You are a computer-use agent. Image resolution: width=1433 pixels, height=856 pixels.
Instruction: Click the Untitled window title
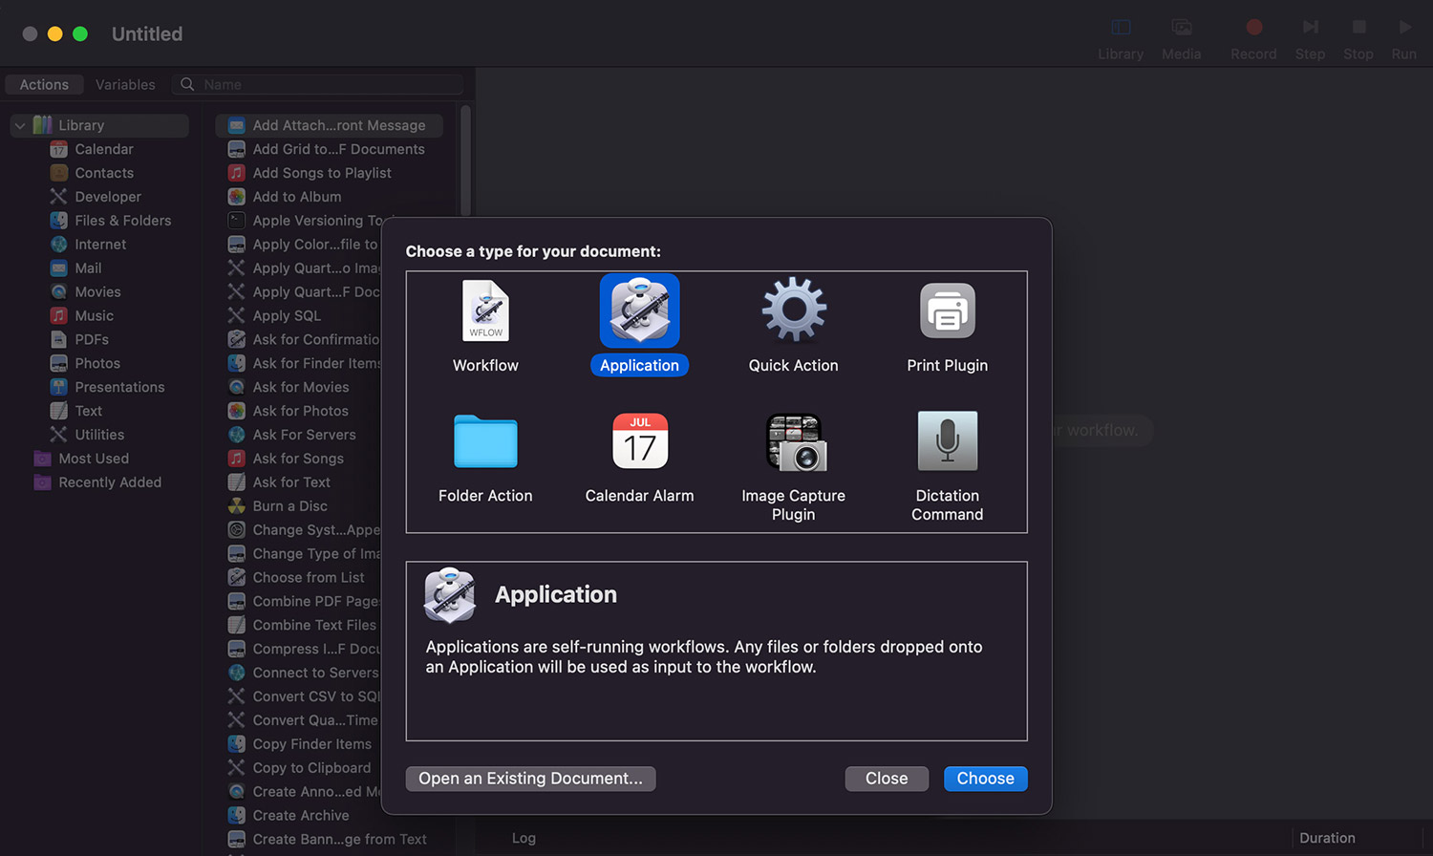coord(147,33)
